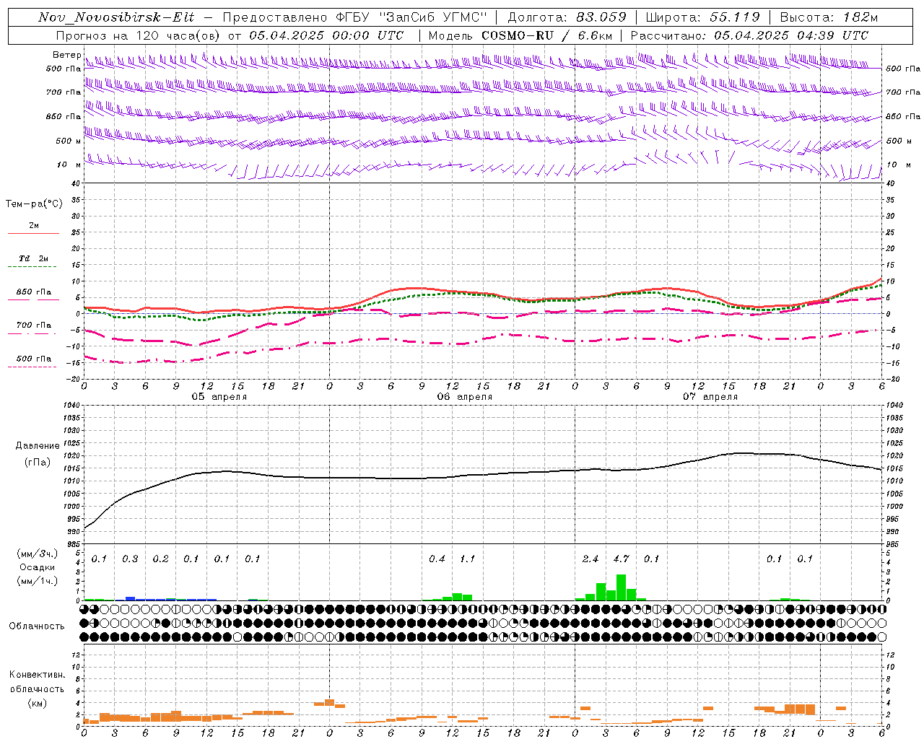Select the forecast header Прогноз на 120 часа(ов)
Image resolution: width=924 pixels, height=739 pixels.
pyautogui.click(x=139, y=35)
